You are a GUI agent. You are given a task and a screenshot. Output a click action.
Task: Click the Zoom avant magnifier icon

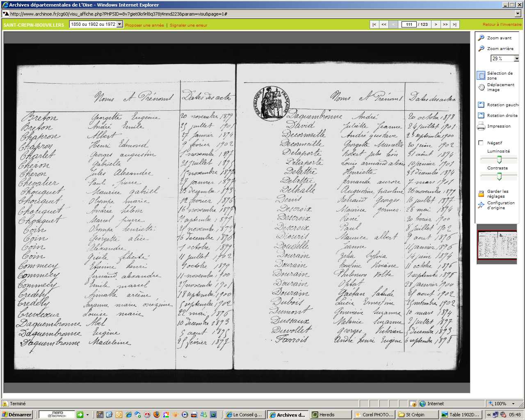(x=481, y=38)
